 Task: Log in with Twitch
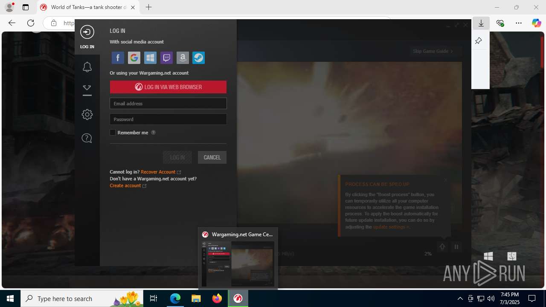(166, 58)
